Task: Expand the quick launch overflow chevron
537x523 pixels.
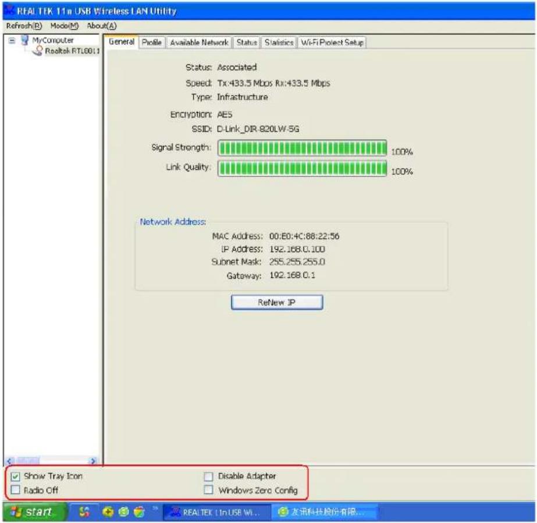Action: tap(155, 508)
